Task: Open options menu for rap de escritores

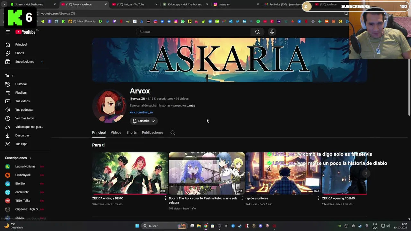Action: (319, 198)
